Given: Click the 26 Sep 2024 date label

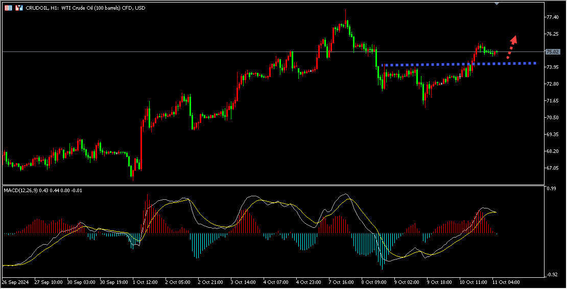Looking at the screenshot, I should [x=15, y=282].
